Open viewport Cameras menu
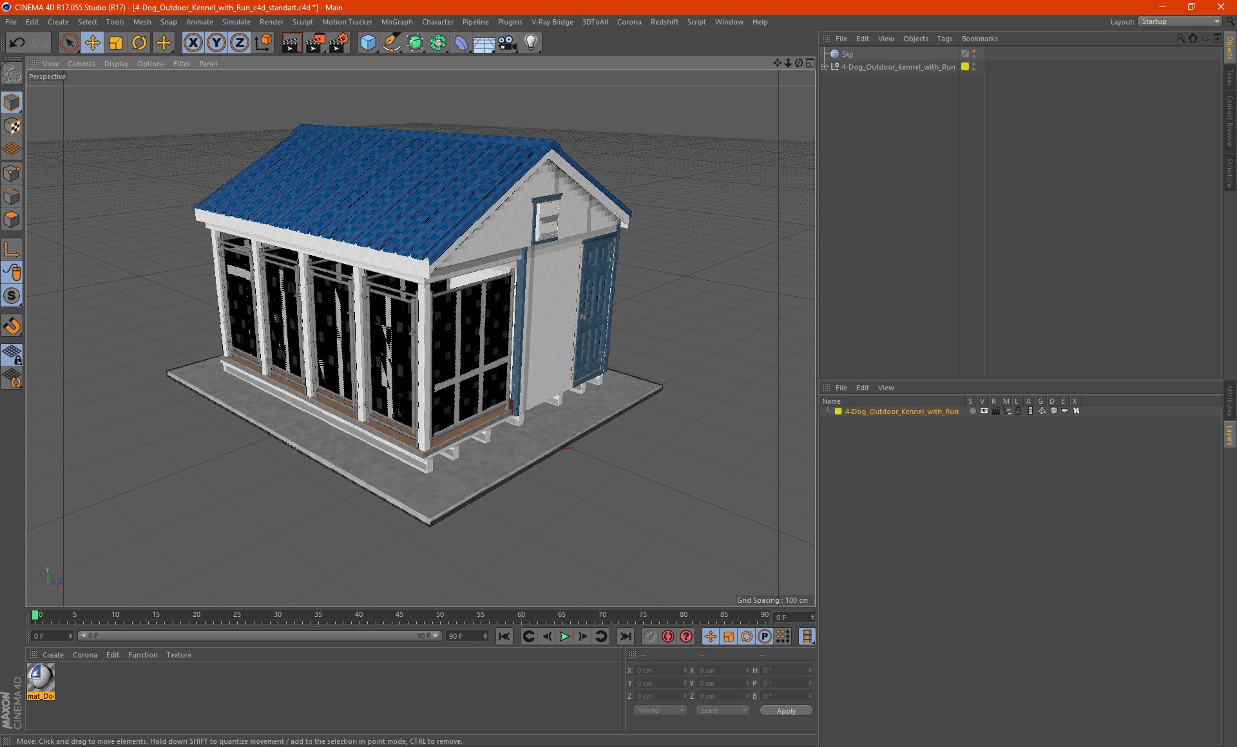Image resolution: width=1237 pixels, height=747 pixels. click(81, 64)
